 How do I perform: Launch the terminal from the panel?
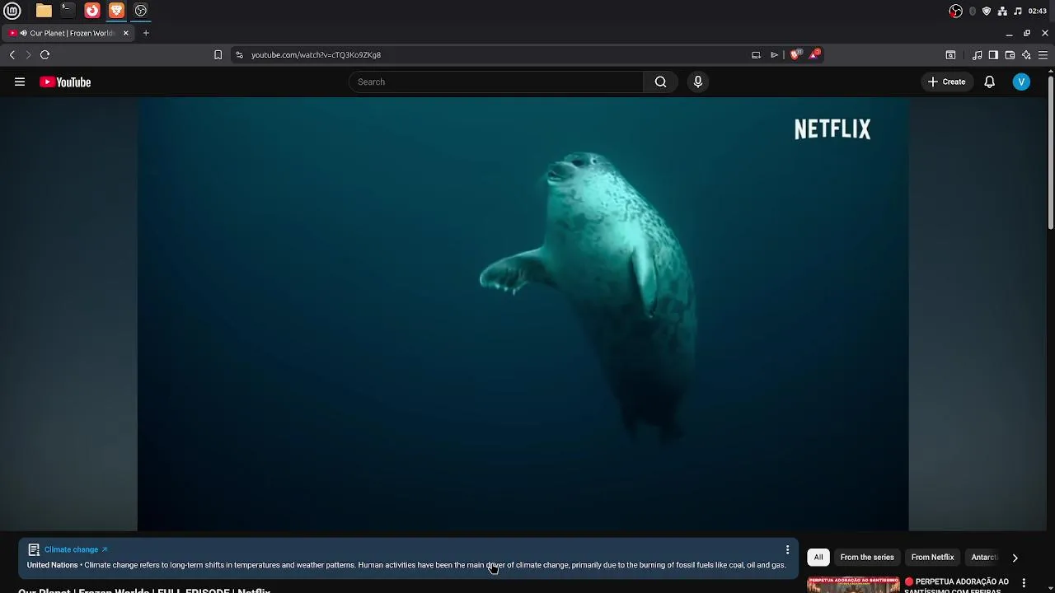coord(68,11)
